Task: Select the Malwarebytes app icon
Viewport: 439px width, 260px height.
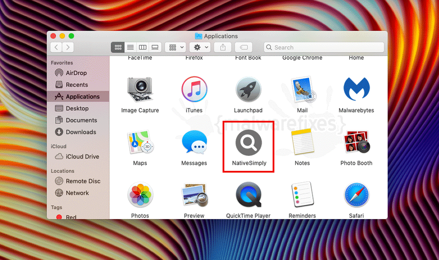Action: 356,90
